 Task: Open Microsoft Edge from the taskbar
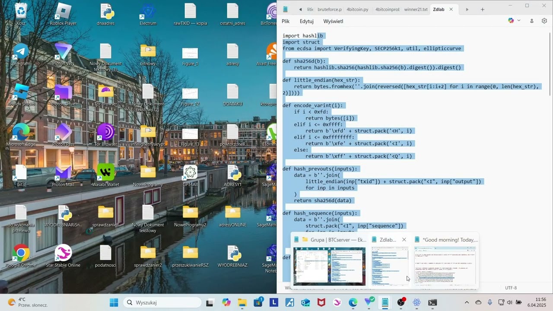[x=353, y=302]
